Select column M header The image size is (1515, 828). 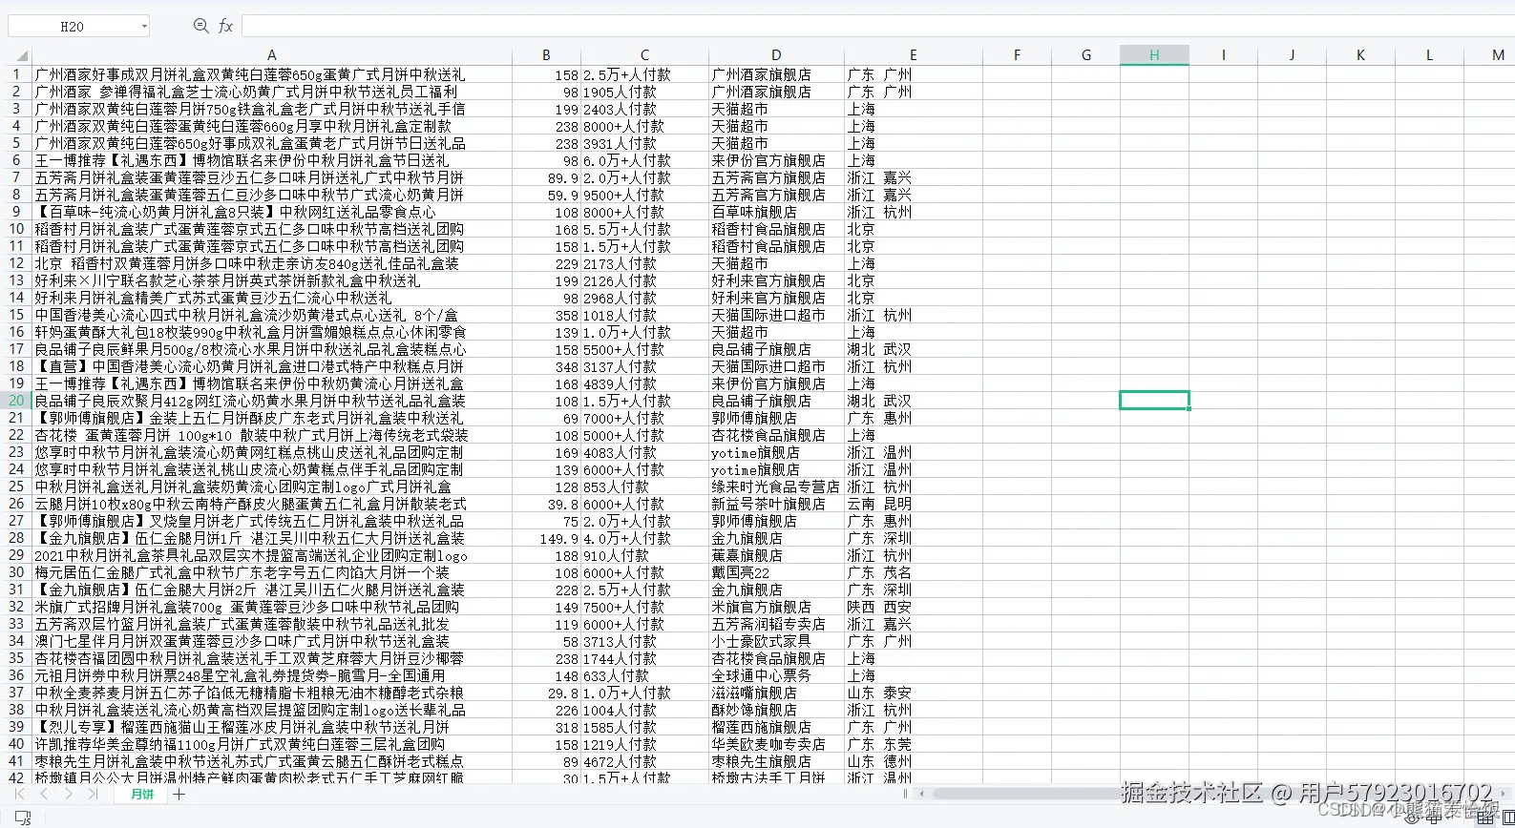coord(1490,55)
